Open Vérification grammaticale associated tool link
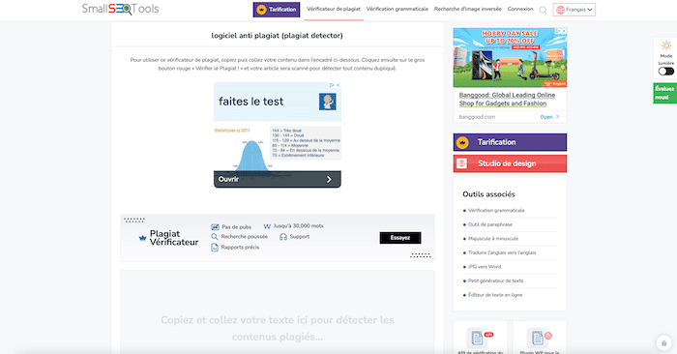 496,211
